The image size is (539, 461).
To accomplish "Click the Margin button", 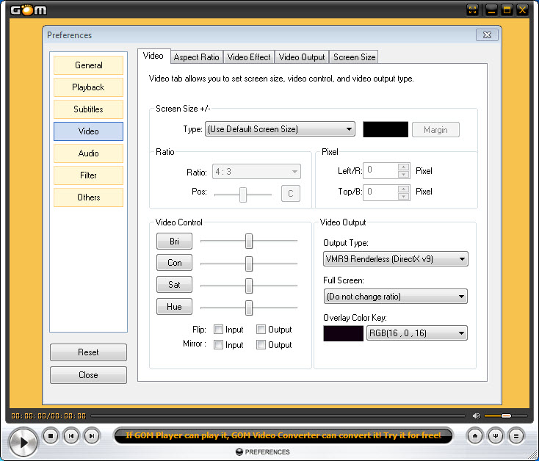I will click(x=435, y=130).
